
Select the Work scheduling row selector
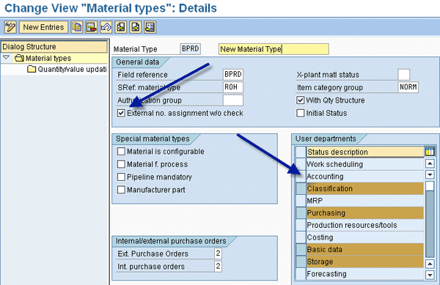(x=301, y=164)
